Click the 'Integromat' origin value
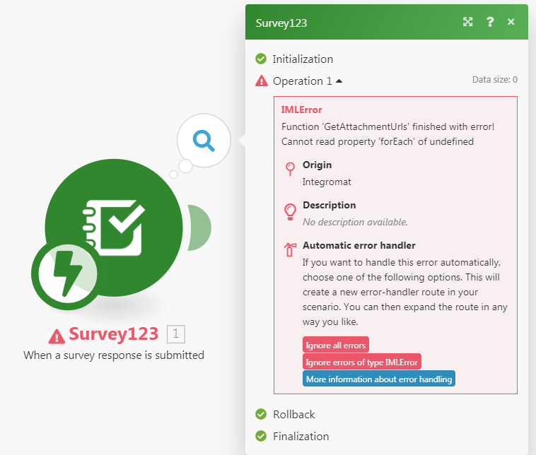This screenshot has height=455, width=536. click(x=327, y=182)
